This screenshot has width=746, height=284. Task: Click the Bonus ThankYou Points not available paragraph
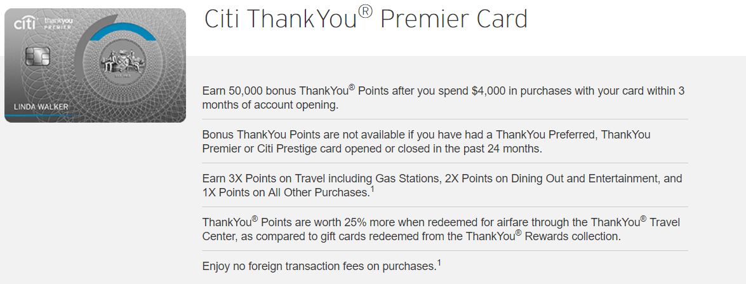[426, 141]
